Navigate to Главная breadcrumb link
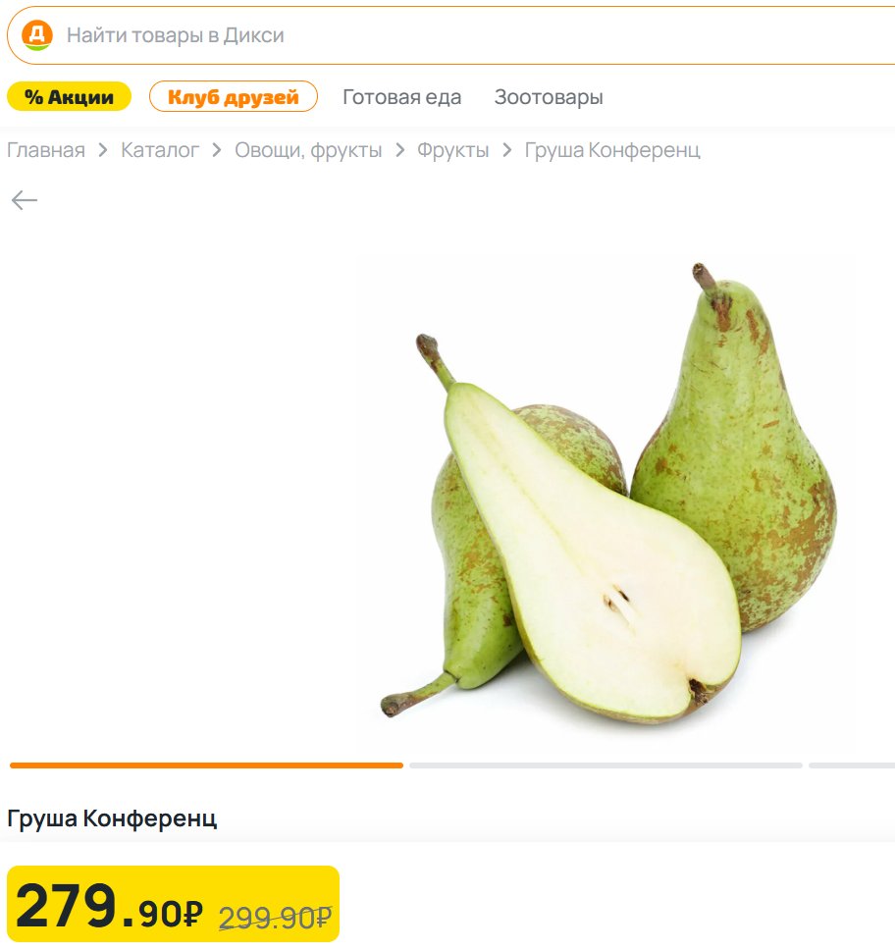This screenshot has height=950, width=895. coord(46,149)
